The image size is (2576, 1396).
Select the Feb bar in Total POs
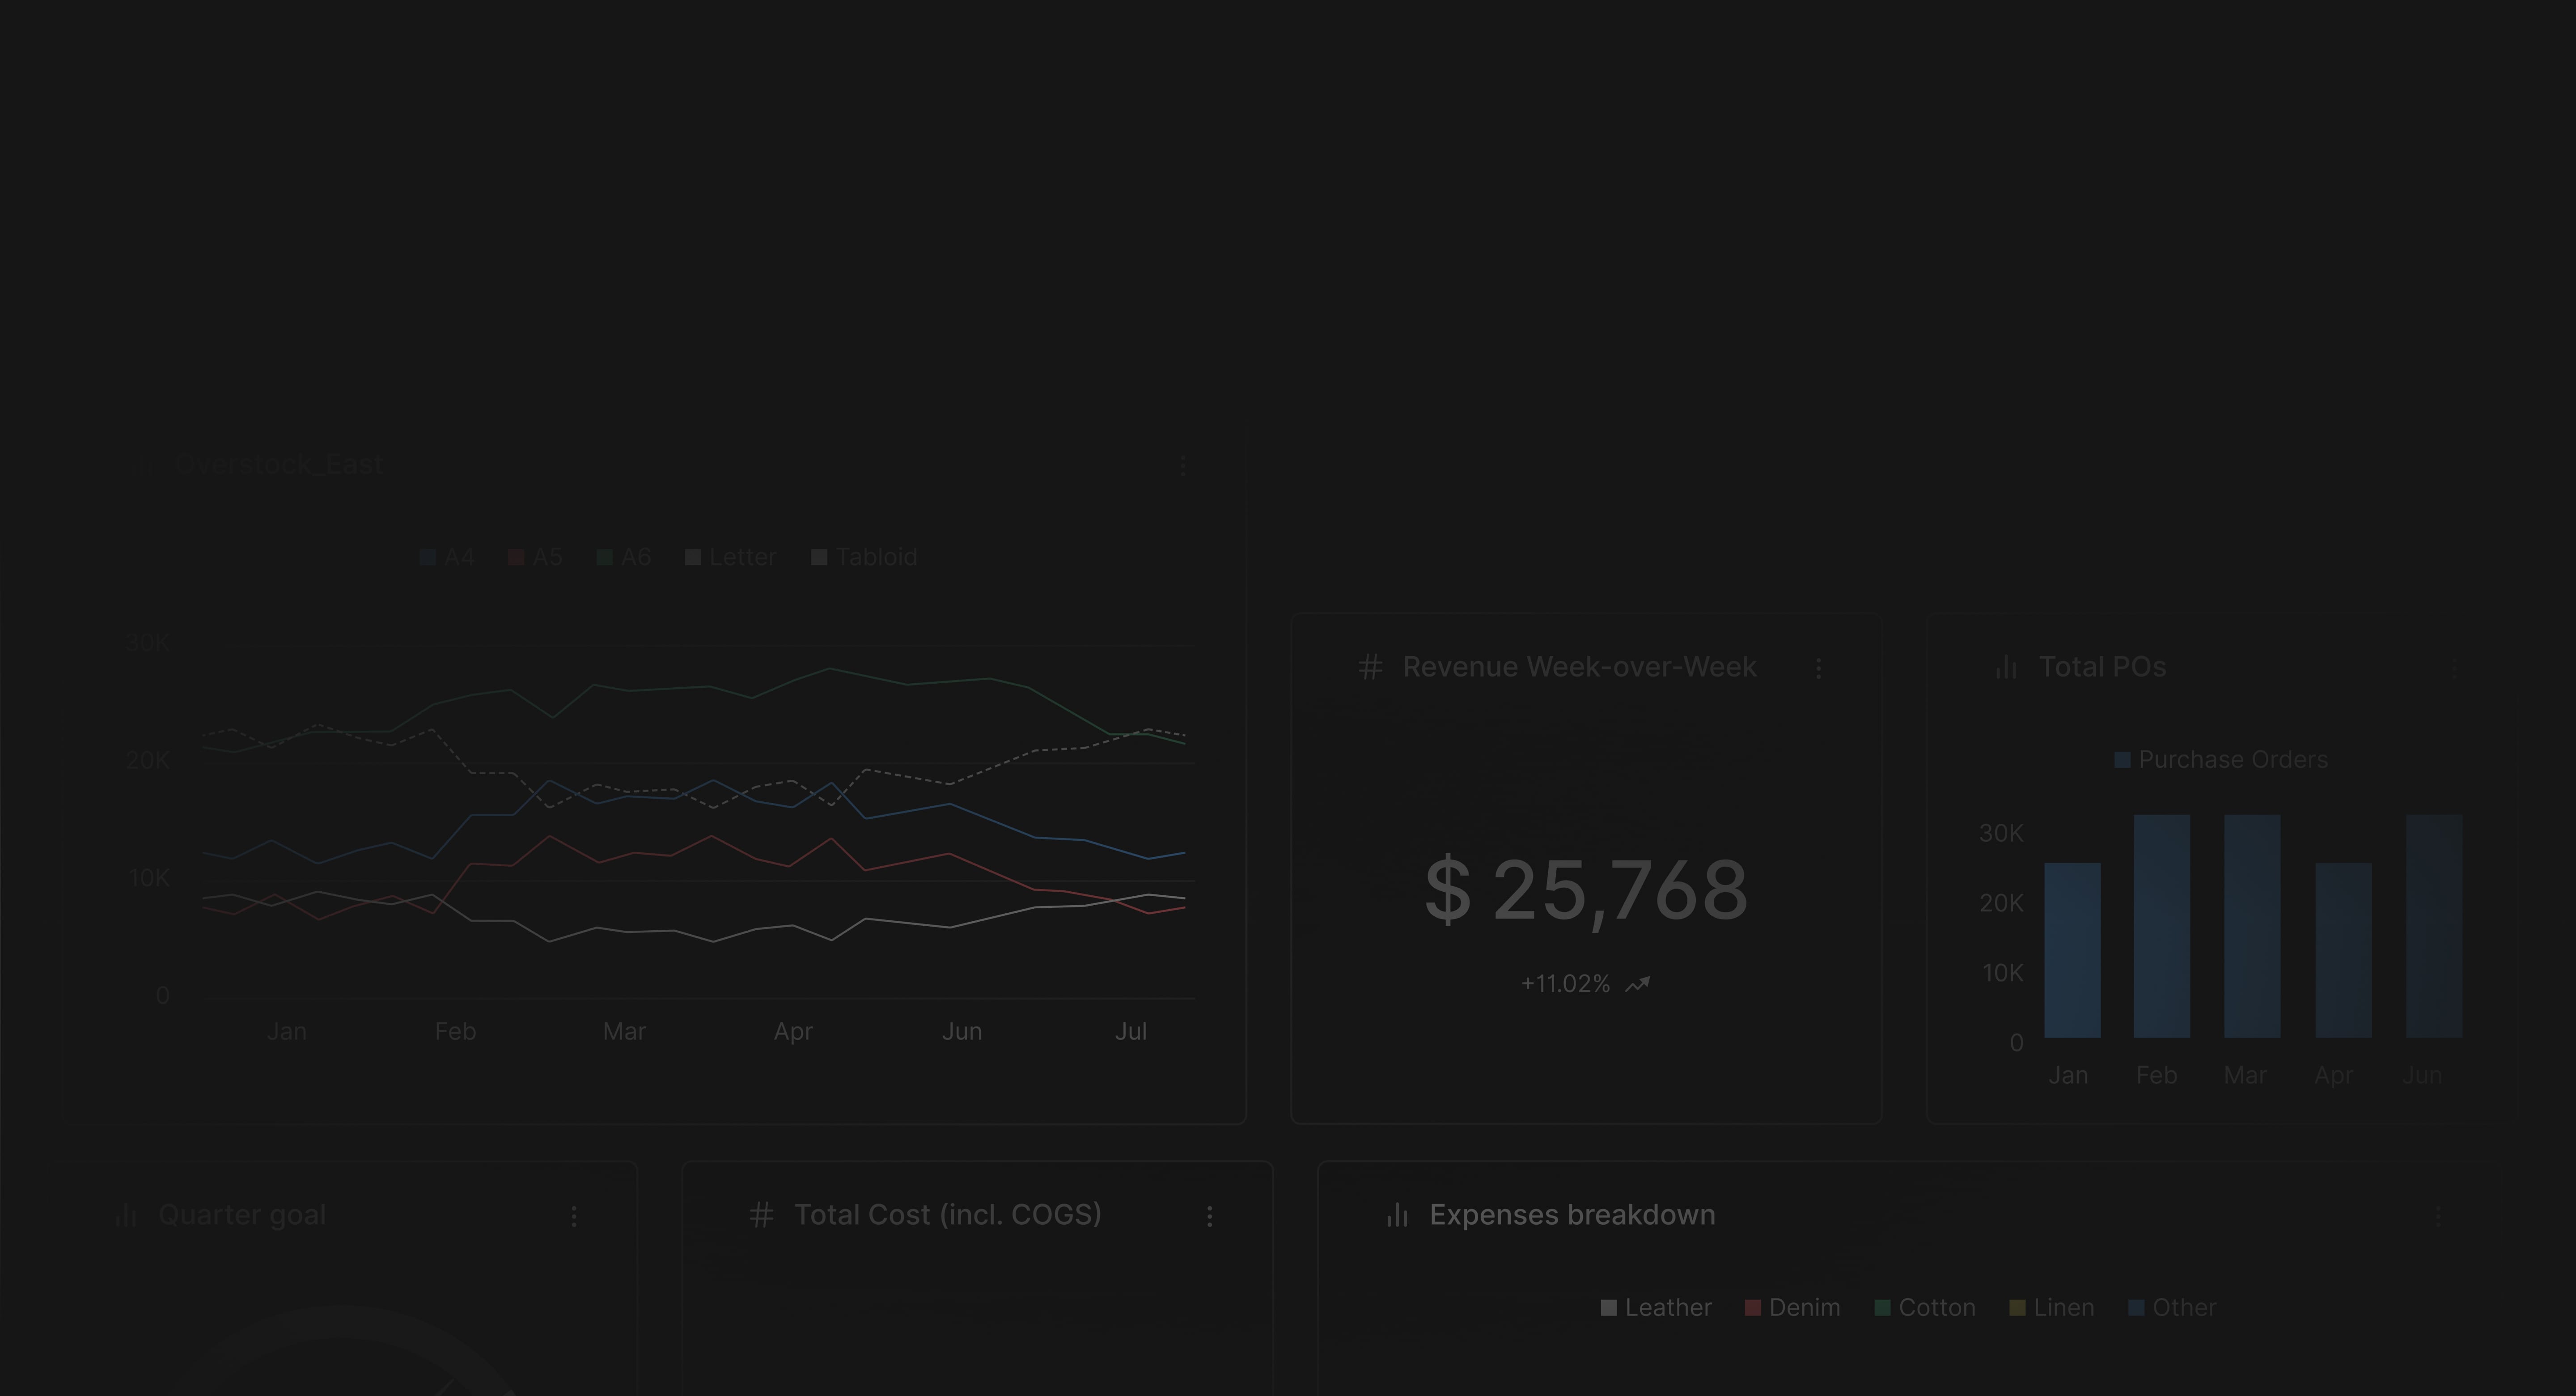[2161, 926]
